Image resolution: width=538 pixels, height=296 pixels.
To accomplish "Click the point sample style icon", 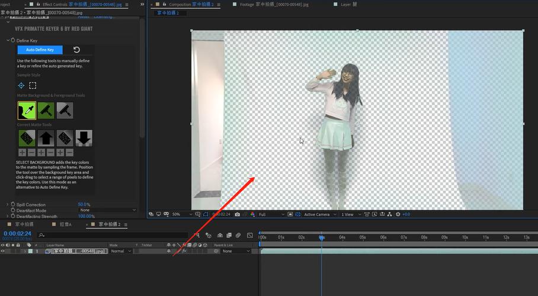I will [x=21, y=85].
